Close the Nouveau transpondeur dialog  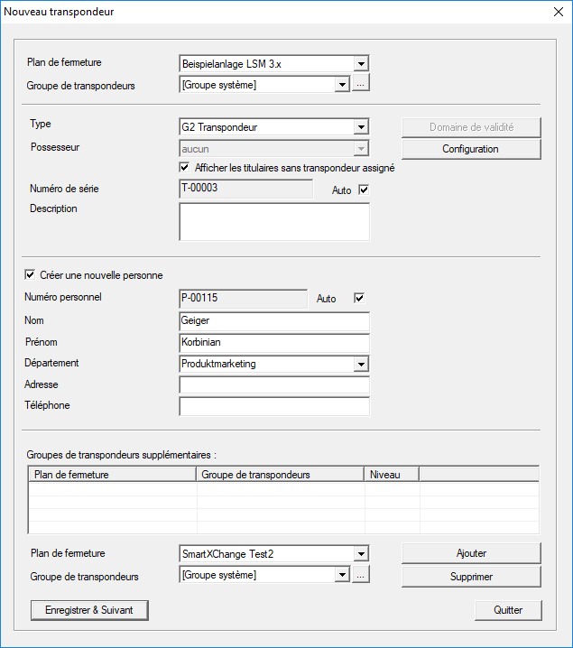click(556, 12)
